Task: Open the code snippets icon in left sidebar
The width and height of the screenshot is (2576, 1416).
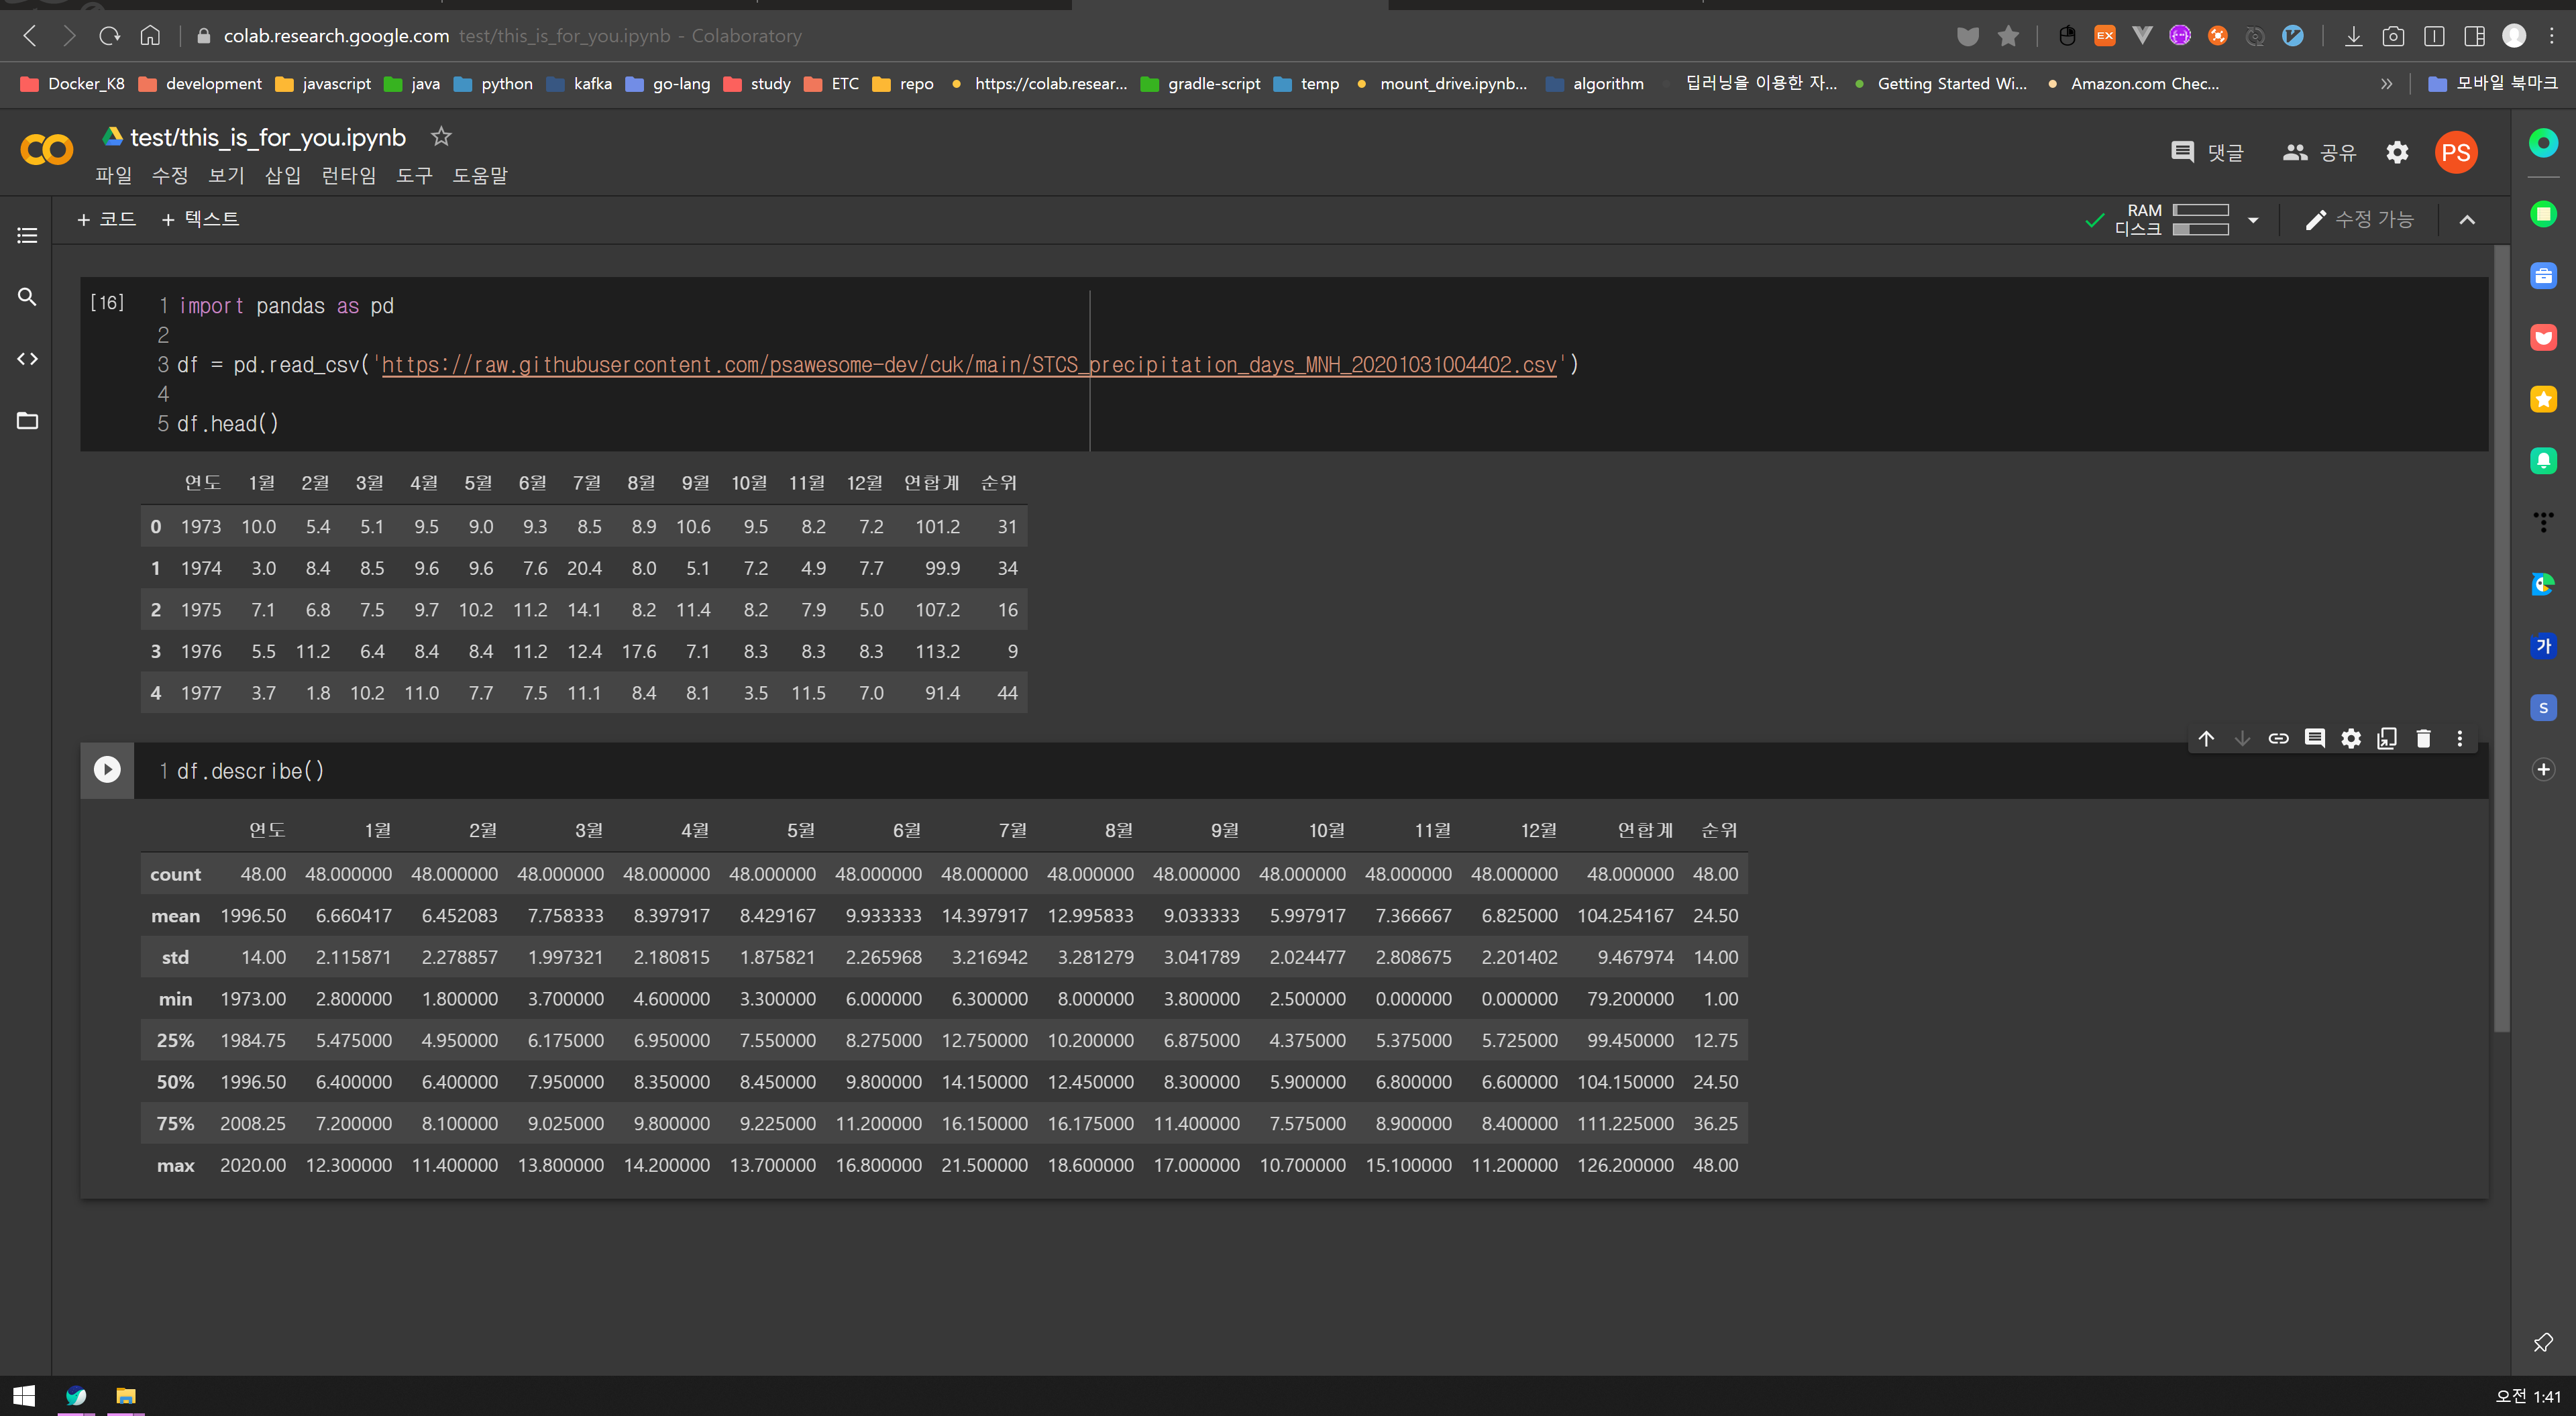Action: [x=27, y=359]
